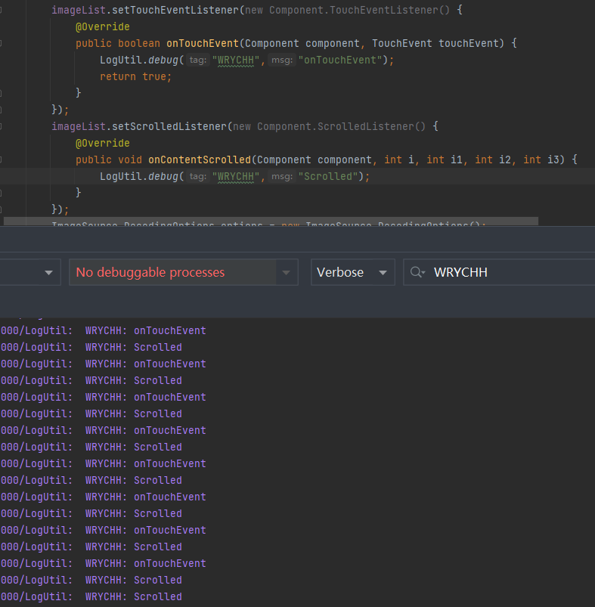Screen dimensions: 595x607
Task: Click the onContentScrolled method name
Action: (x=200, y=160)
